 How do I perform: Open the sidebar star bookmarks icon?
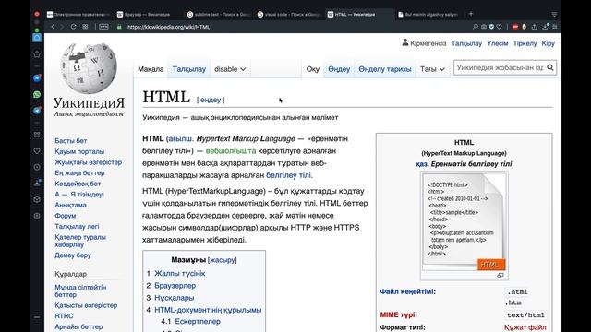(37, 54)
